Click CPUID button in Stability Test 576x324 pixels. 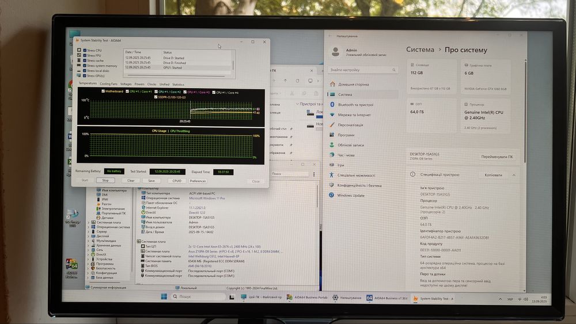click(x=177, y=181)
